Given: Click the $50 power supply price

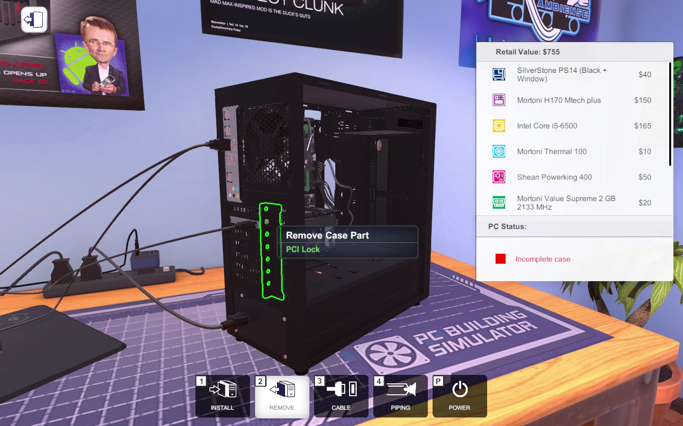Looking at the screenshot, I should pyautogui.click(x=645, y=177).
